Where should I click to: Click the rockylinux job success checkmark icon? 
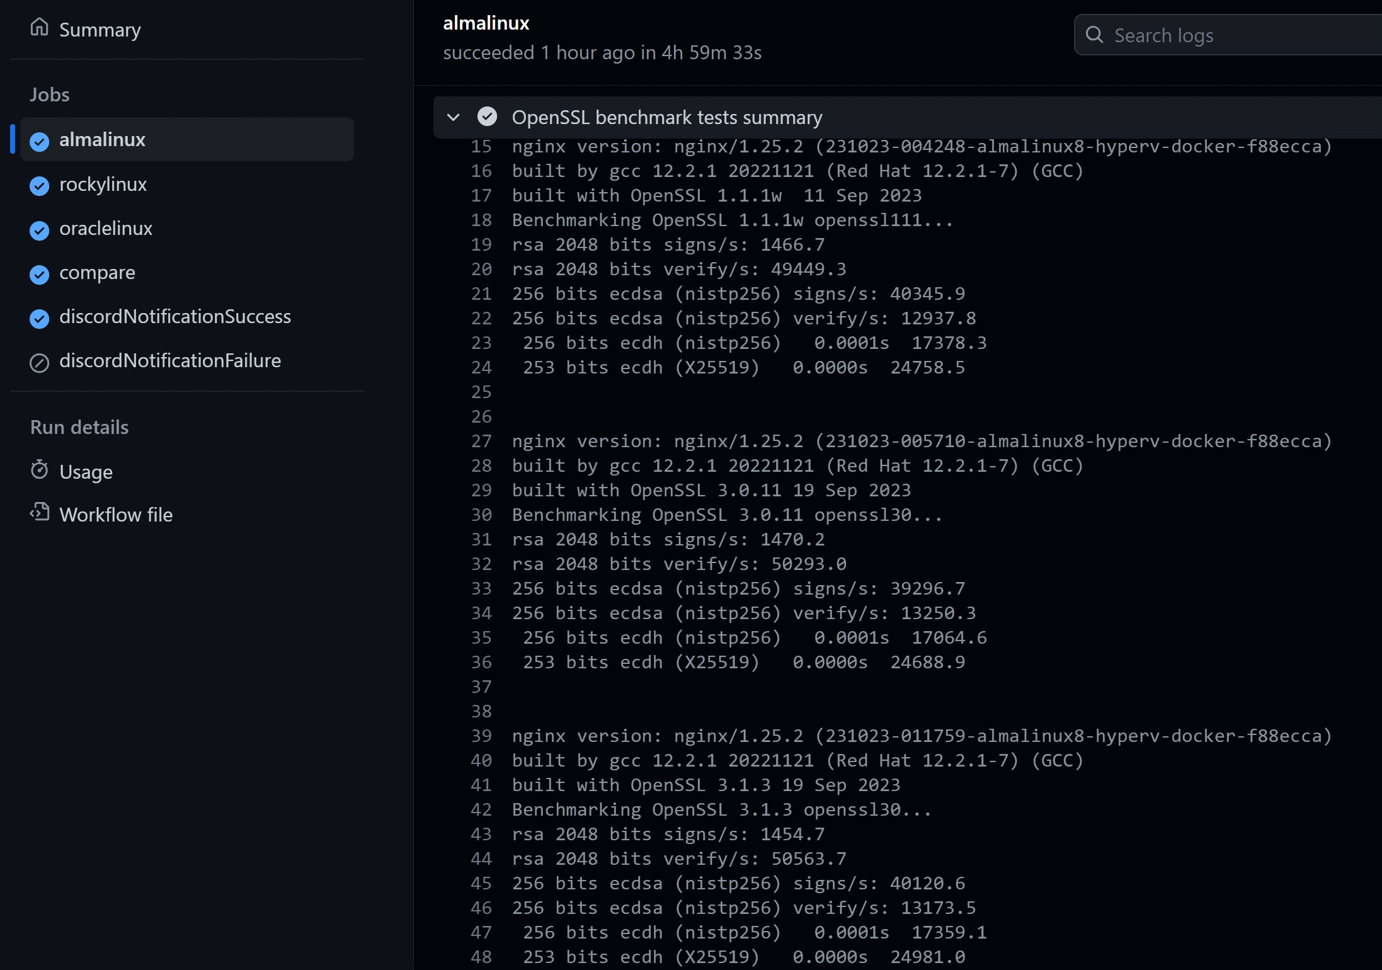(x=40, y=186)
